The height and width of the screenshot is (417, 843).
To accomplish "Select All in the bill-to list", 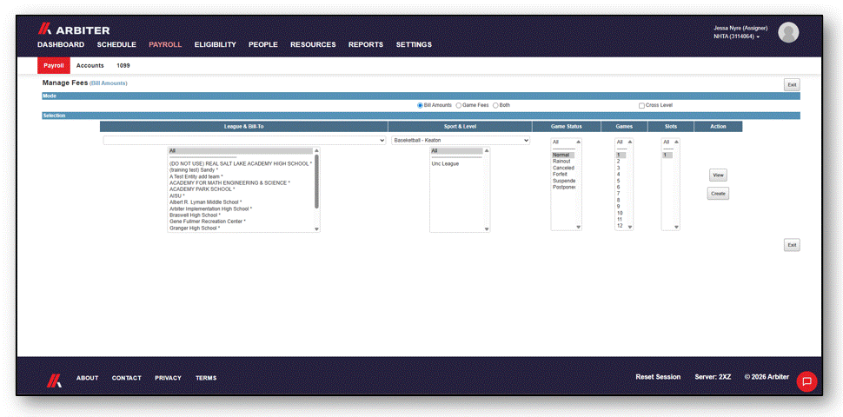I will pos(241,151).
